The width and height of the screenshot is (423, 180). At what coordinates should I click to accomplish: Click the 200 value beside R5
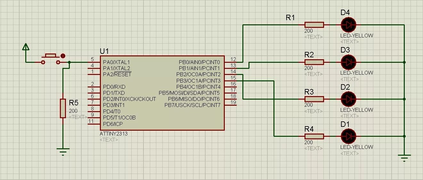pyautogui.click(x=73, y=111)
